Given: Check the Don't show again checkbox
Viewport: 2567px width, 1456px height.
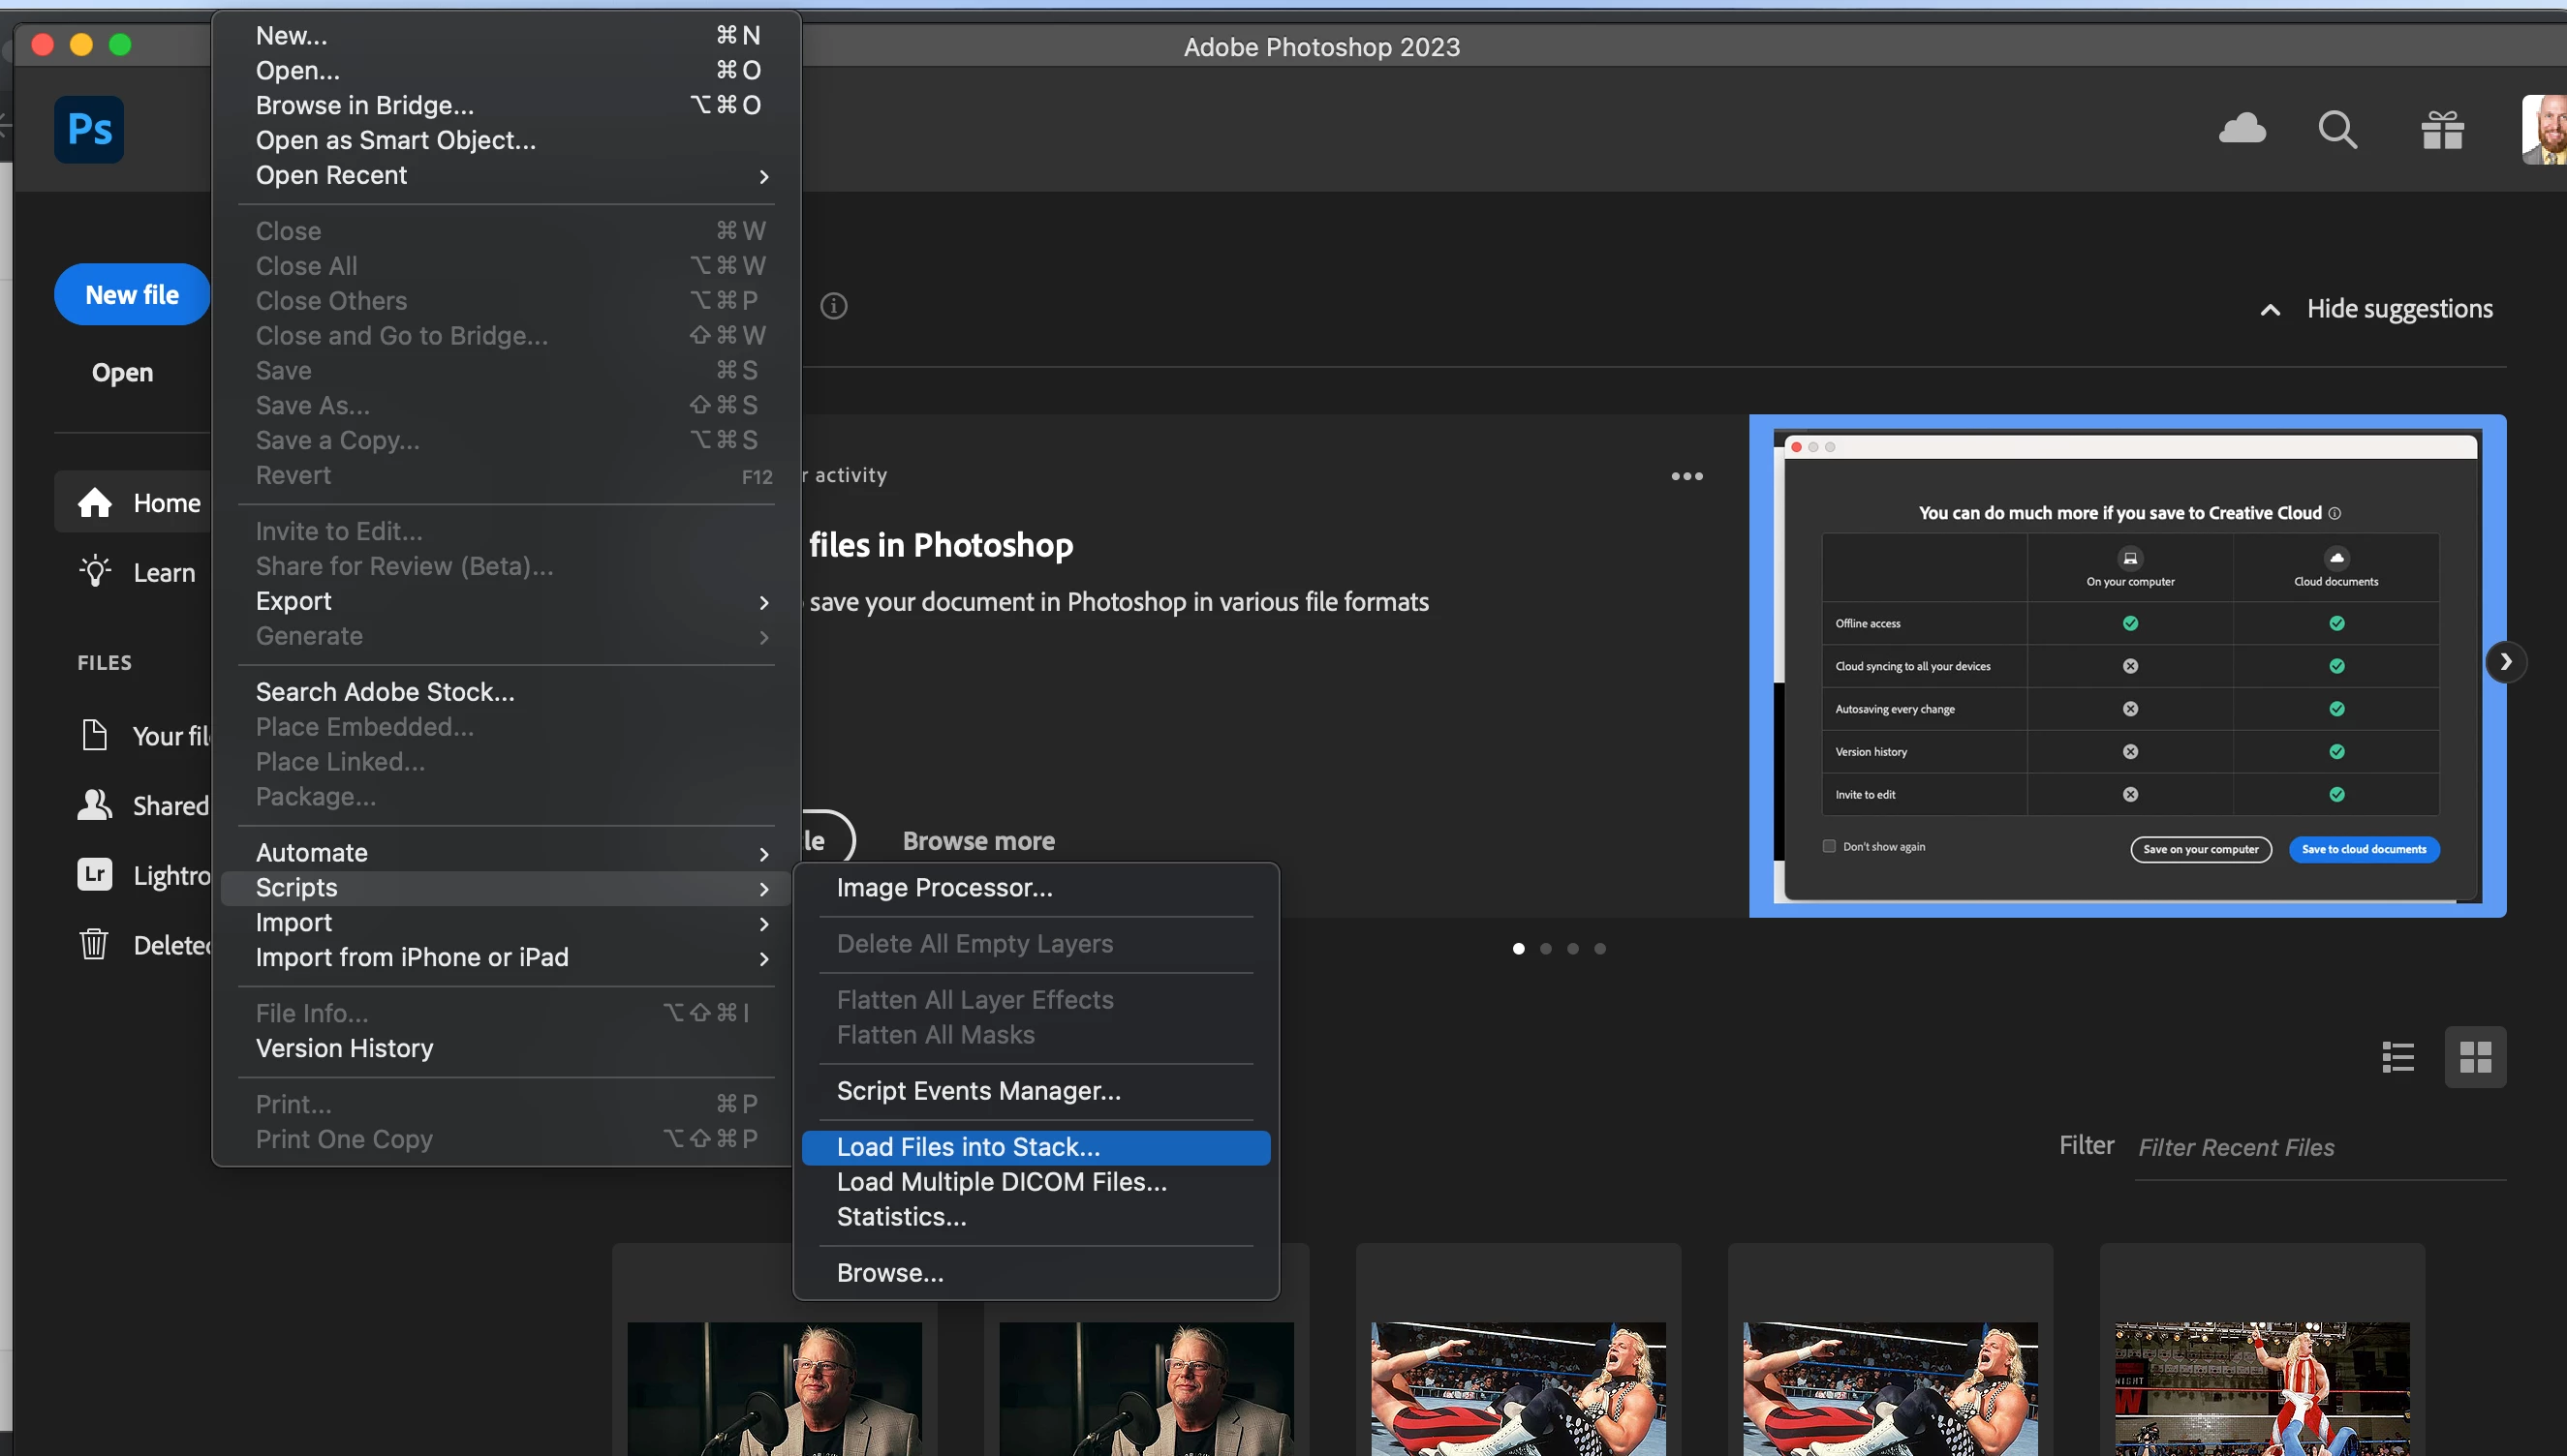Looking at the screenshot, I should point(1829,846).
